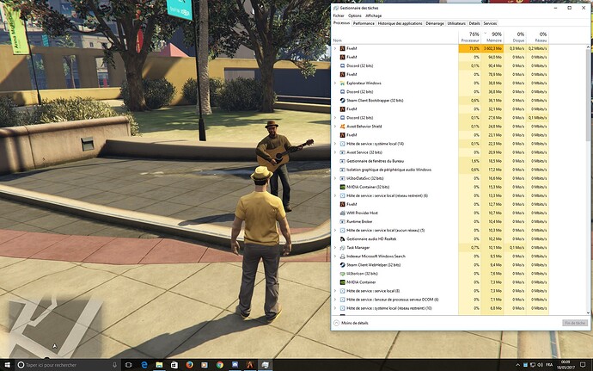Select the Discord (32 bits) row using 90,4 Mo
This screenshot has width=593, height=371.
[x=440, y=66]
